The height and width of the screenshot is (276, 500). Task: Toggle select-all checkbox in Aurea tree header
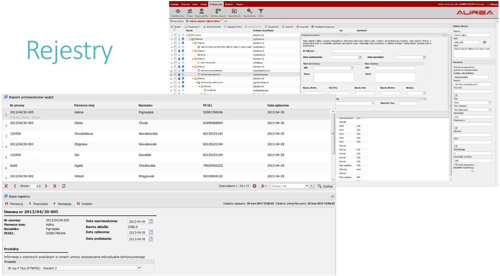175,31
